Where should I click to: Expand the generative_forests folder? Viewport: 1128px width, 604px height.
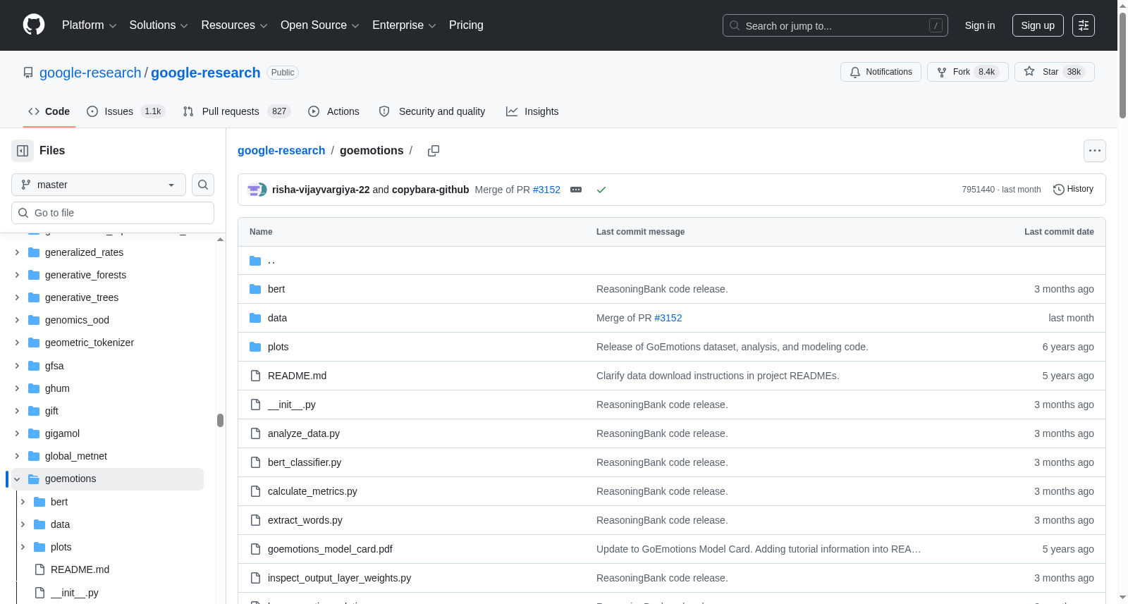[17, 275]
